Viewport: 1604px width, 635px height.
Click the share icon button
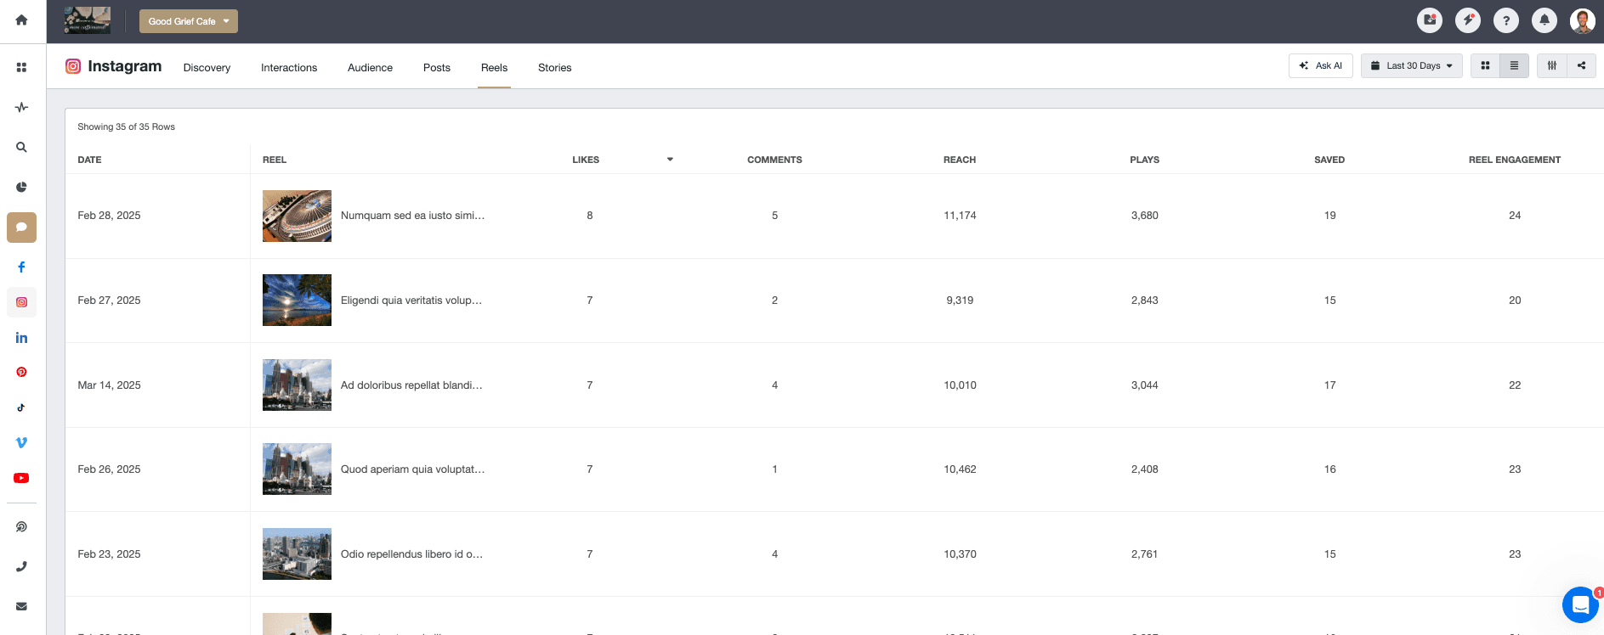click(1581, 65)
